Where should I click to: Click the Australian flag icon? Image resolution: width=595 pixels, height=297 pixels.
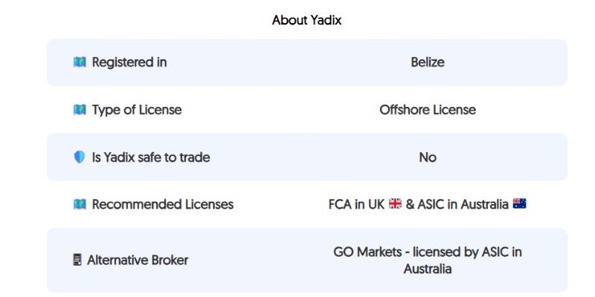519,204
